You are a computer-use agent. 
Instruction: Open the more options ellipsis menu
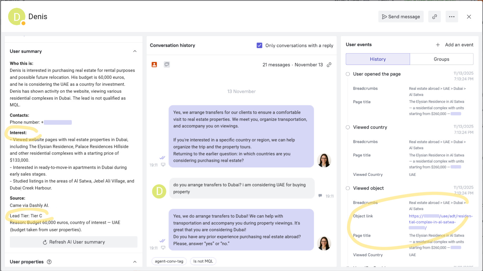(x=452, y=17)
